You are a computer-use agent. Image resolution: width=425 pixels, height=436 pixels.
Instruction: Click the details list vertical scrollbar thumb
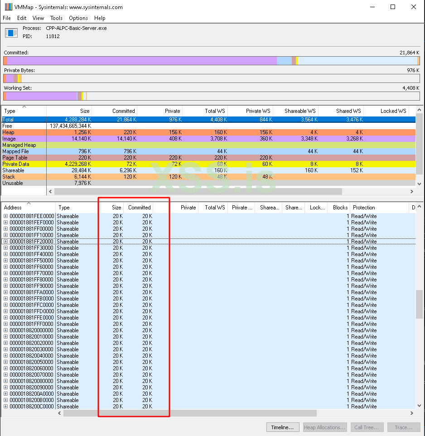pos(419,305)
